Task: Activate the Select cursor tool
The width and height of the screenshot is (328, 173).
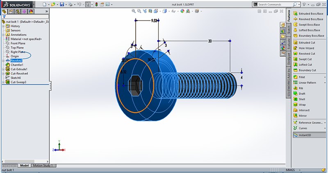Action: tap(88, 4)
